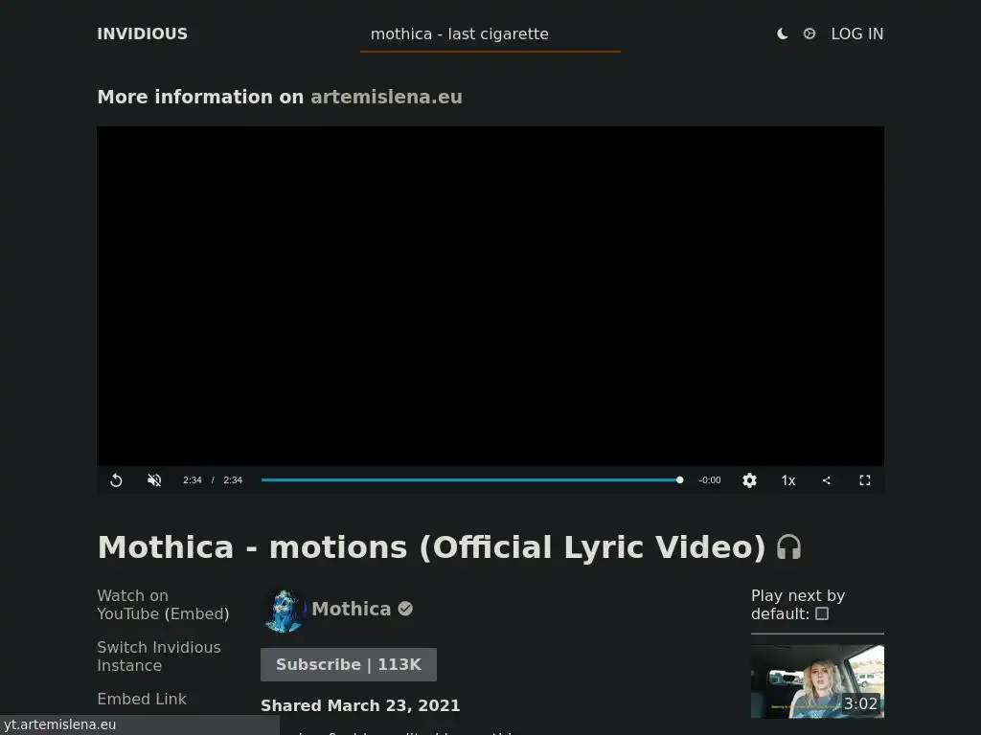Click the -0:00 remaining time display
Screen dimensions: 981x735
tap(710, 480)
